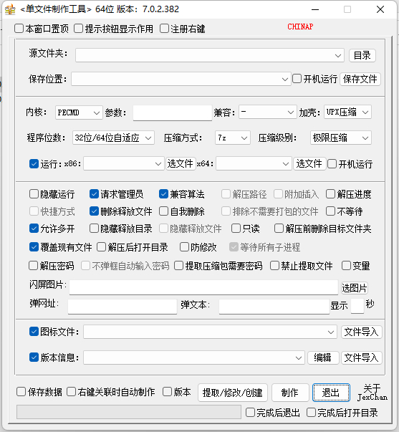Click the bottom progress bar
The height and width of the screenshot is (432, 399).
click(129, 412)
